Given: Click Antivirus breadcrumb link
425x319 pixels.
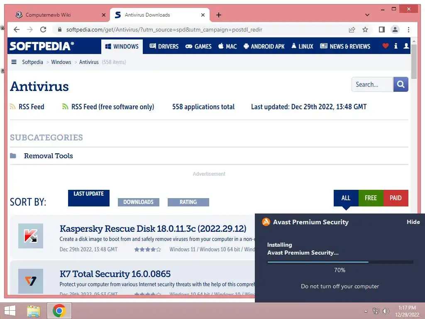Looking at the screenshot, I should [x=89, y=62].
